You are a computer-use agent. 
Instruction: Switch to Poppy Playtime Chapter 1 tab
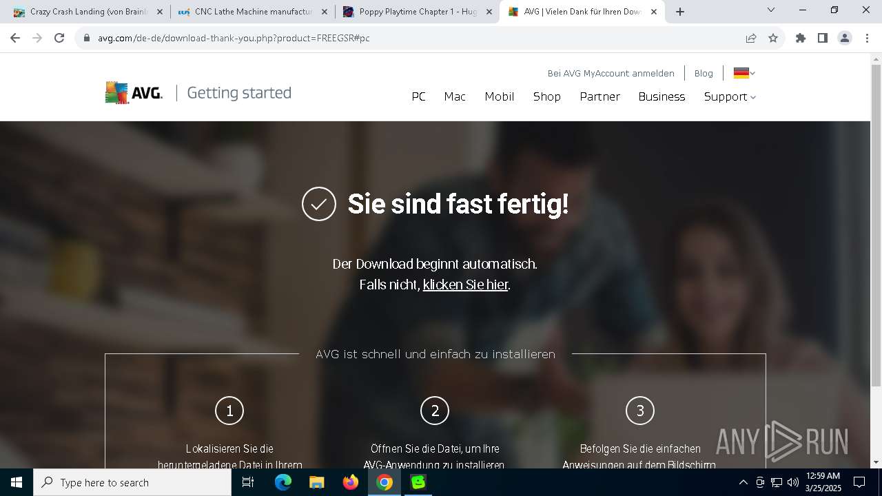(x=417, y=12)
